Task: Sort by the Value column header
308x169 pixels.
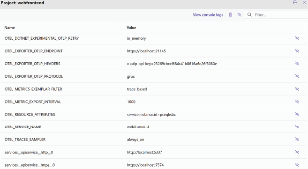Action: pyautogui.click(x=131, y=28)
